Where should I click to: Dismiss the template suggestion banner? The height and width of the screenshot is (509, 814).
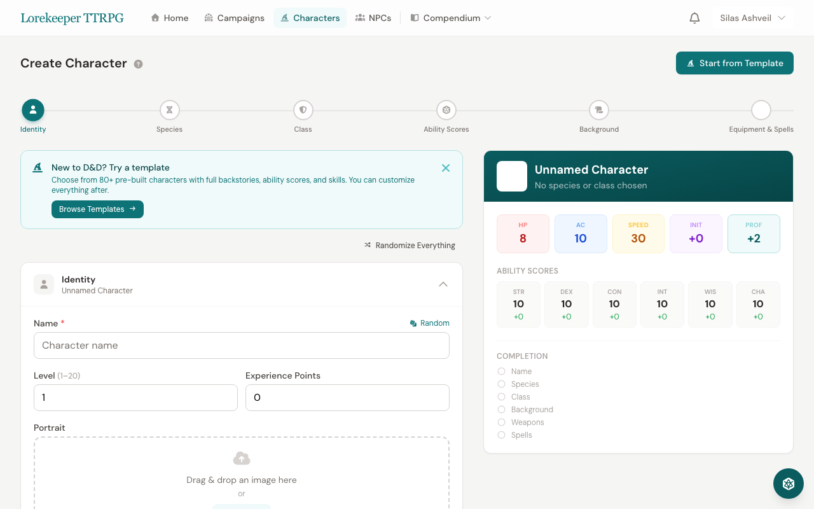coord(445,168)
